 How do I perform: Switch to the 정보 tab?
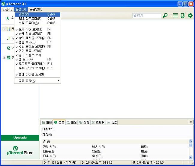tap(59, 122)
